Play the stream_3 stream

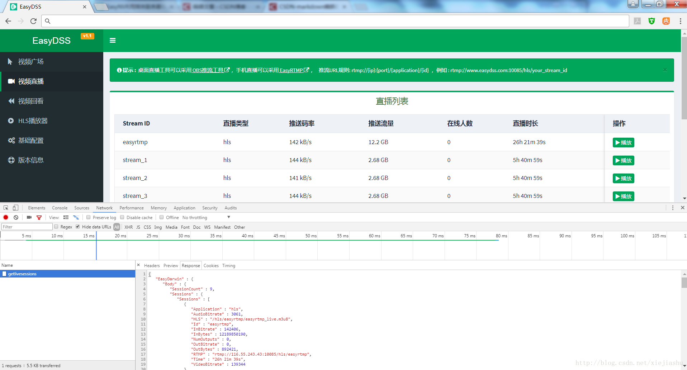pos(623,196)
